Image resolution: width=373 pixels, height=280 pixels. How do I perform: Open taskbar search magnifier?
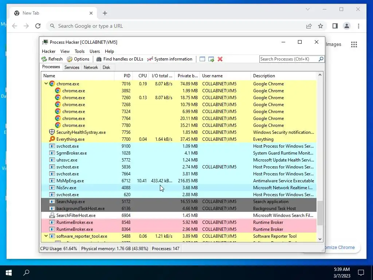tap(26, 272)
